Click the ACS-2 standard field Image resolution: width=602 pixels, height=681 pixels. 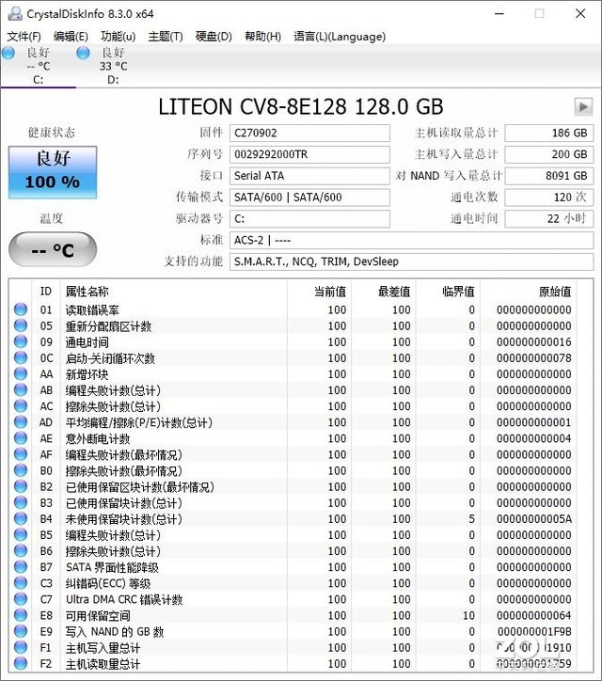point(411,240)
